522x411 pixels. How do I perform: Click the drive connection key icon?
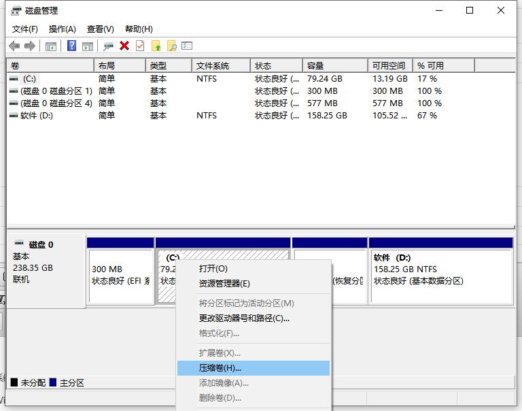[x=108, y=46]
